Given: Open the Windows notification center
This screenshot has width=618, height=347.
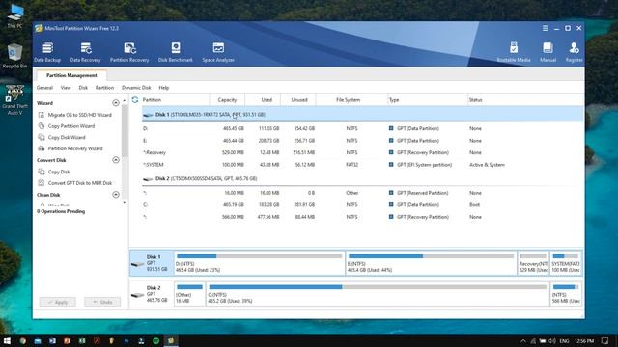Looking at the screenshot, I should tap(605, 340).
